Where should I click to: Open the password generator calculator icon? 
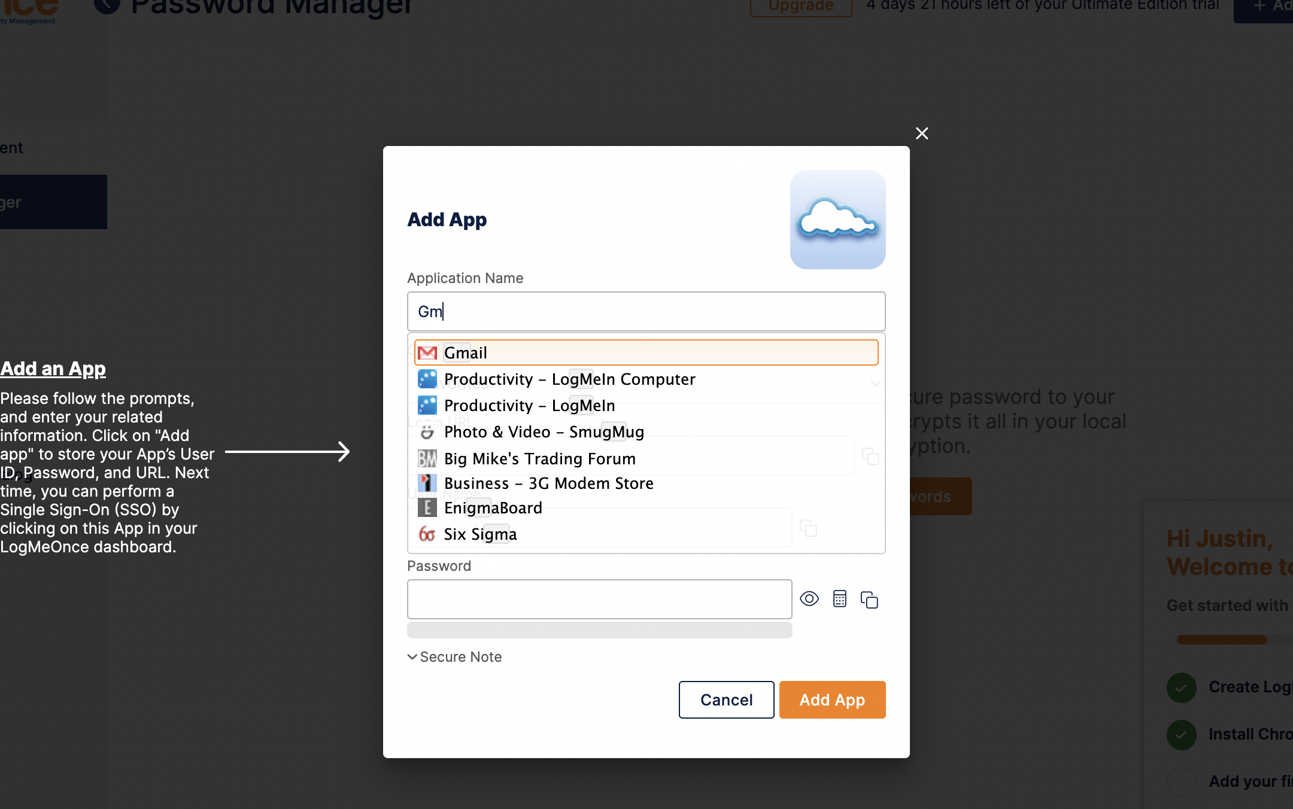click(840, 599)
